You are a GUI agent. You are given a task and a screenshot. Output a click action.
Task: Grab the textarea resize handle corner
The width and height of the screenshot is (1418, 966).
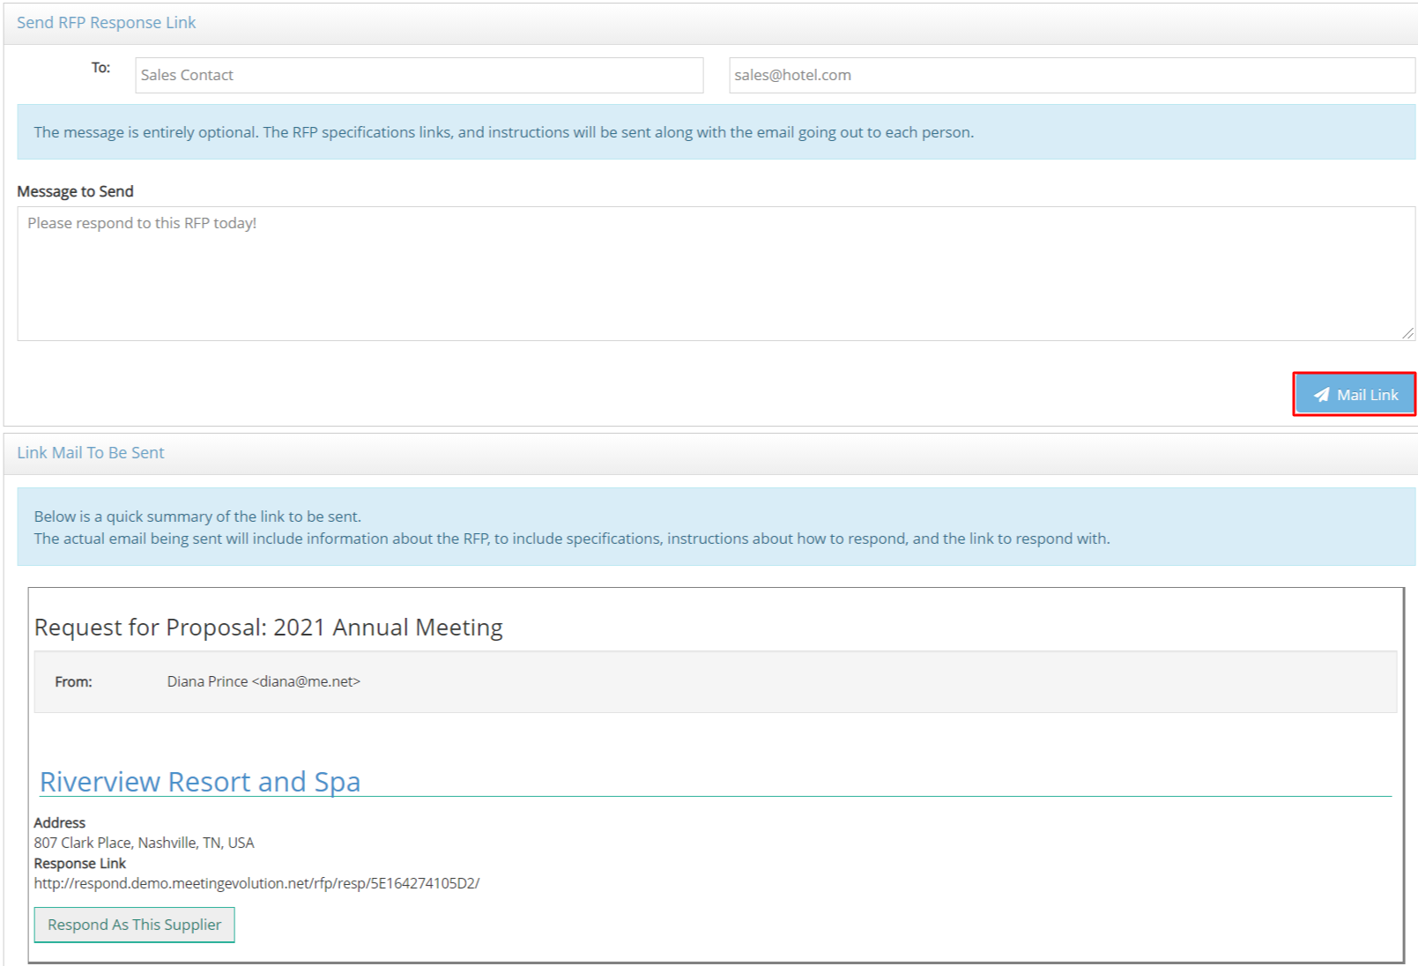1407,333
